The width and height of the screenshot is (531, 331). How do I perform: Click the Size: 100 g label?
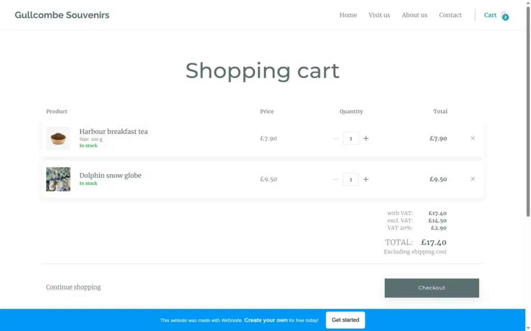(91, 139)
